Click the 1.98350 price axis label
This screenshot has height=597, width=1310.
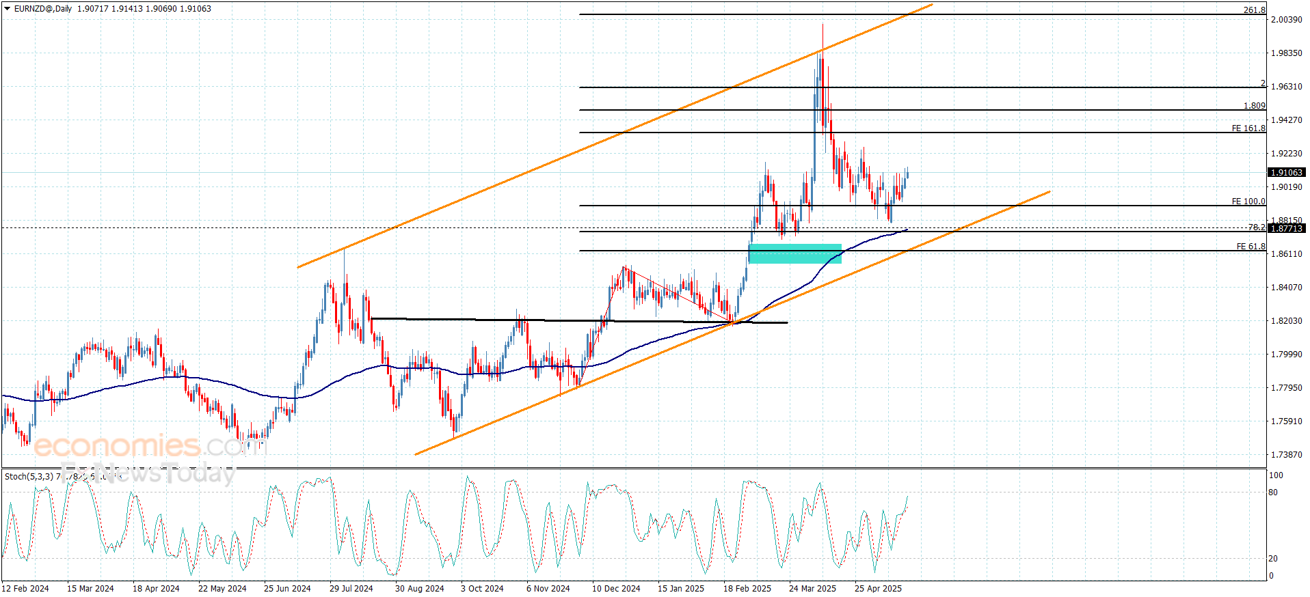(1286, 53)
